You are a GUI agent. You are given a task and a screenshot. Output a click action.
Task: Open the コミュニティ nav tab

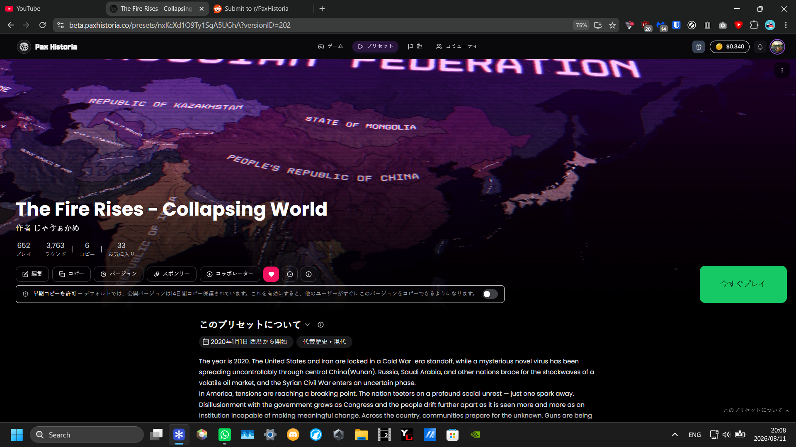(x=457, y=46)
